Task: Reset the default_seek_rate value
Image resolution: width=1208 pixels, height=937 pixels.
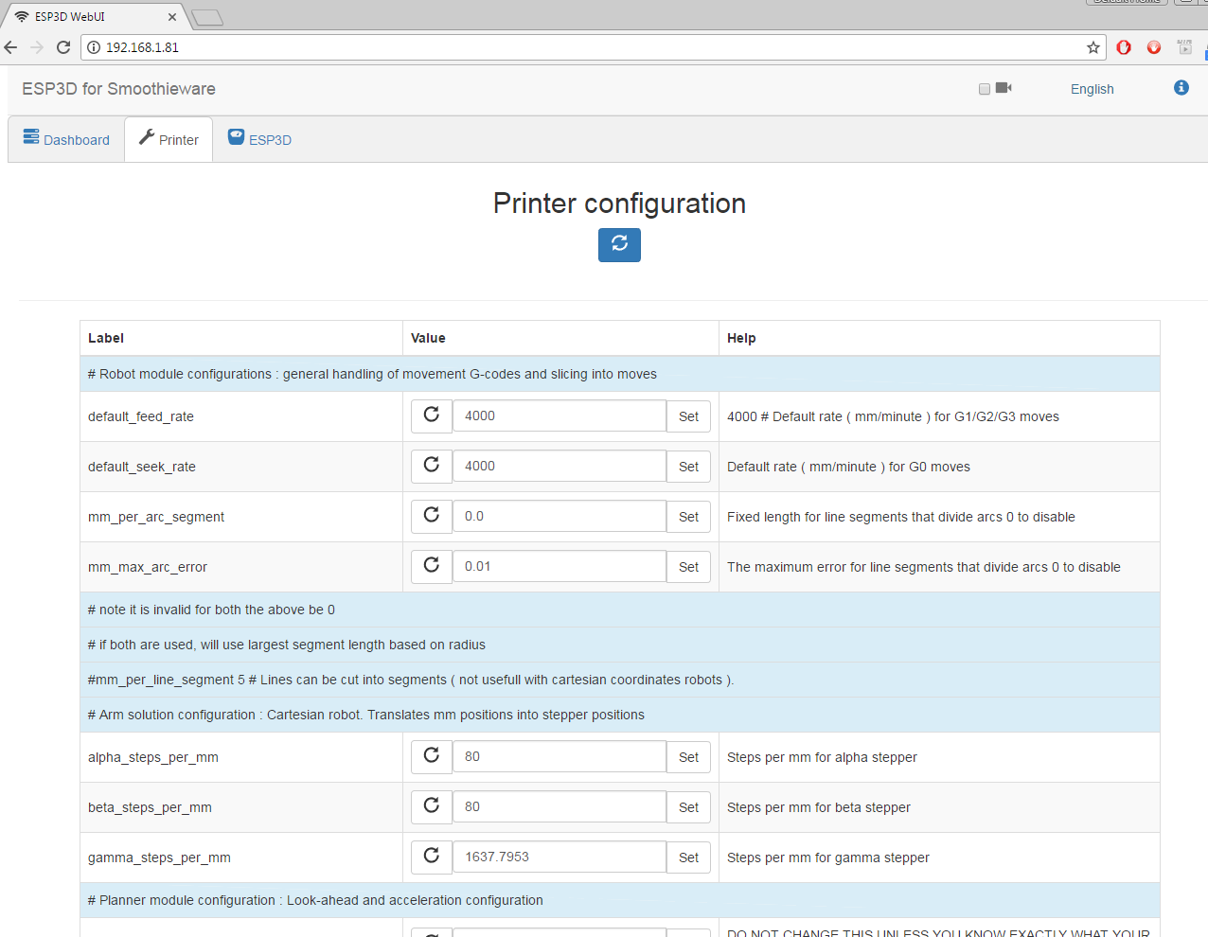Action: coord(432,466)
